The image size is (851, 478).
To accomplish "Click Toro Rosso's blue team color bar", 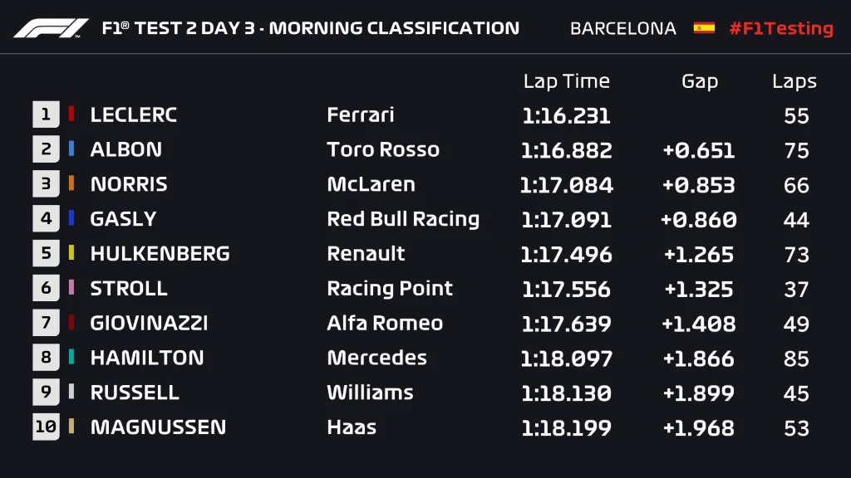I will 71,149.
